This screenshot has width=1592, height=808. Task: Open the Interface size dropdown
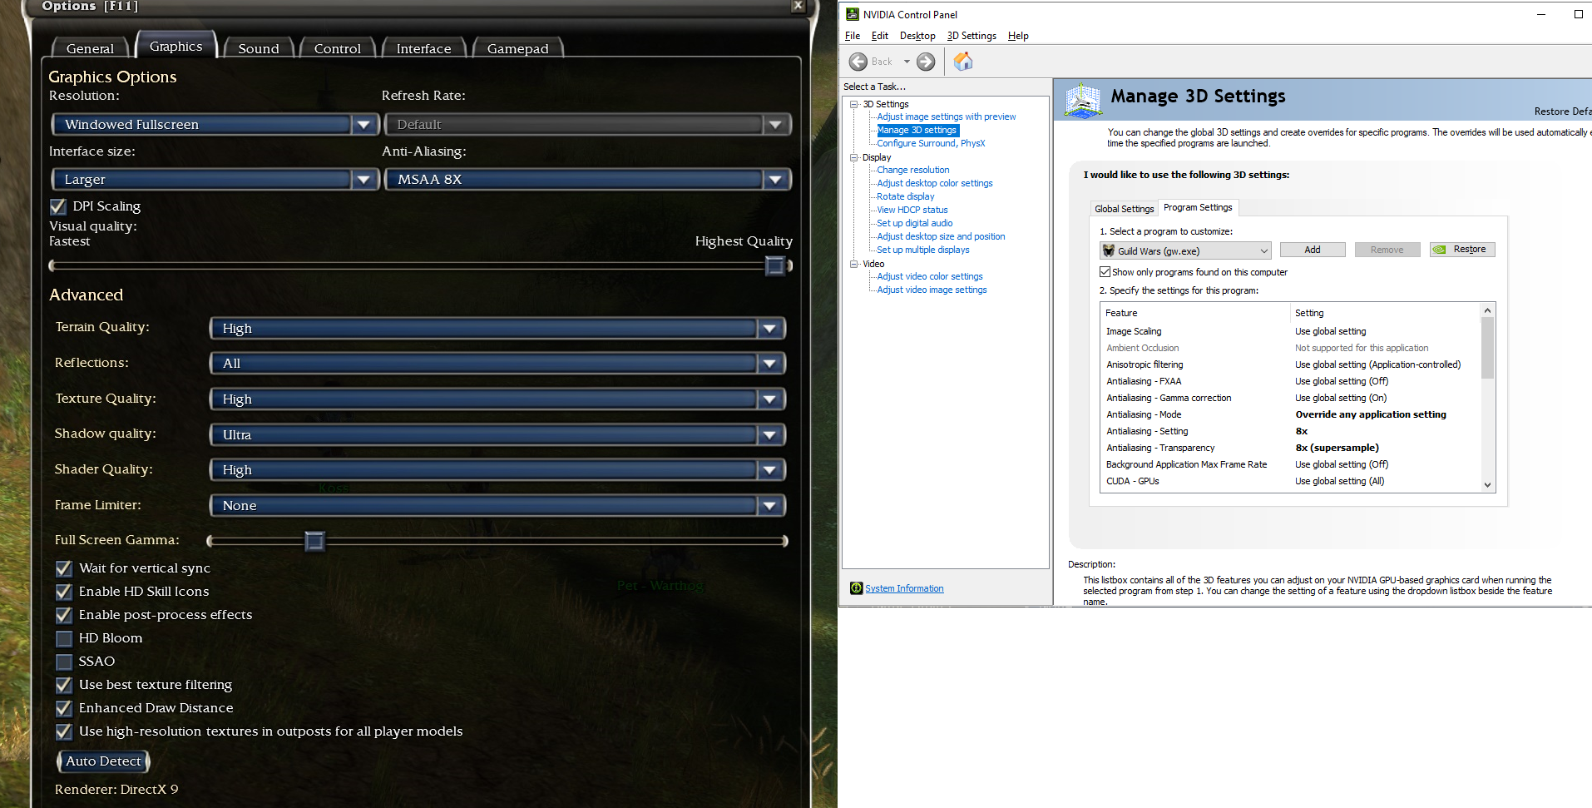[x=215, y=179]
